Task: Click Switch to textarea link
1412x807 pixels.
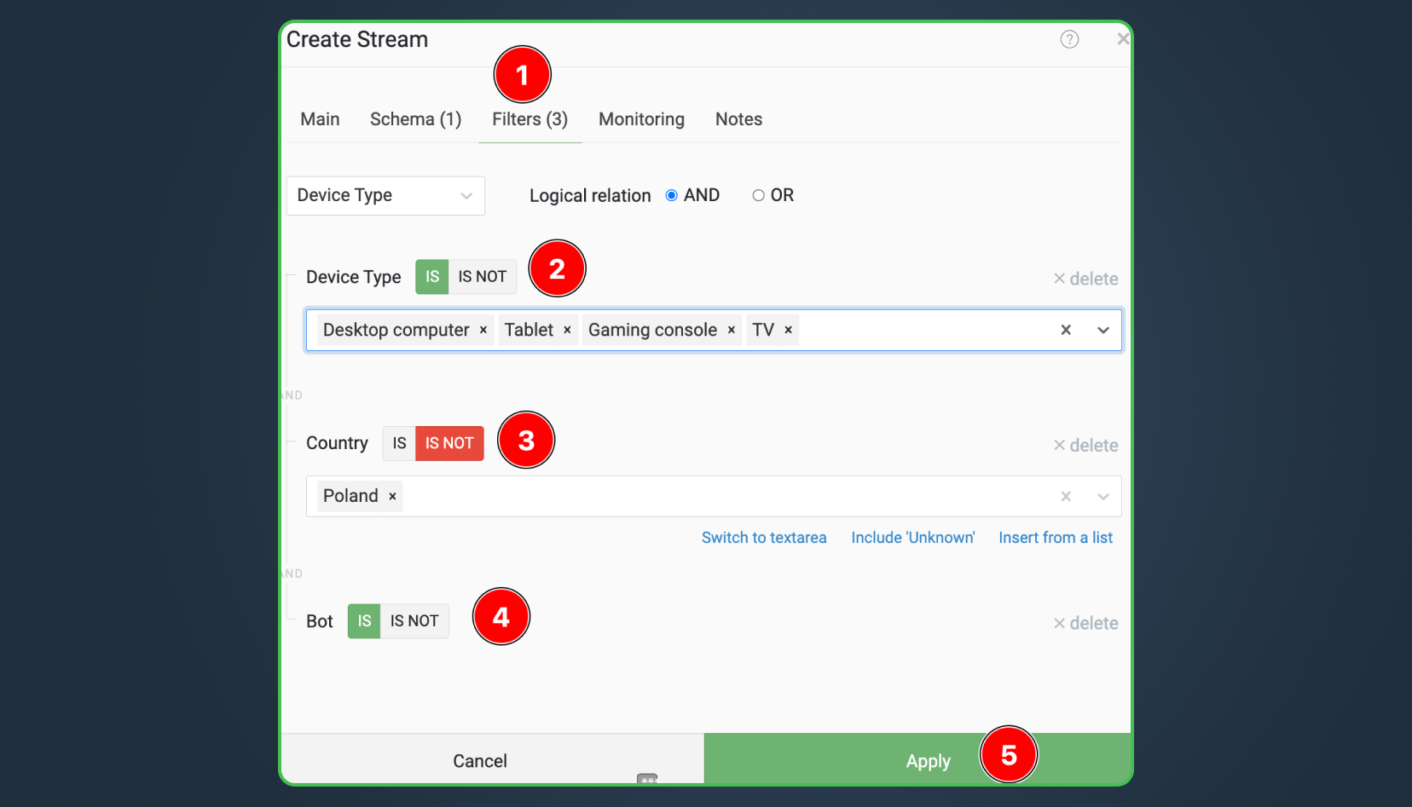Action: (x=764, y=538)
